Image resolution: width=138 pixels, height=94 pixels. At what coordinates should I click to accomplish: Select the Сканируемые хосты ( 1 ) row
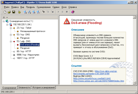pyautogui.click(x=21, y=21)
